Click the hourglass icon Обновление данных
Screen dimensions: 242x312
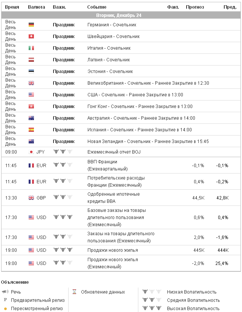pos(74,292)
